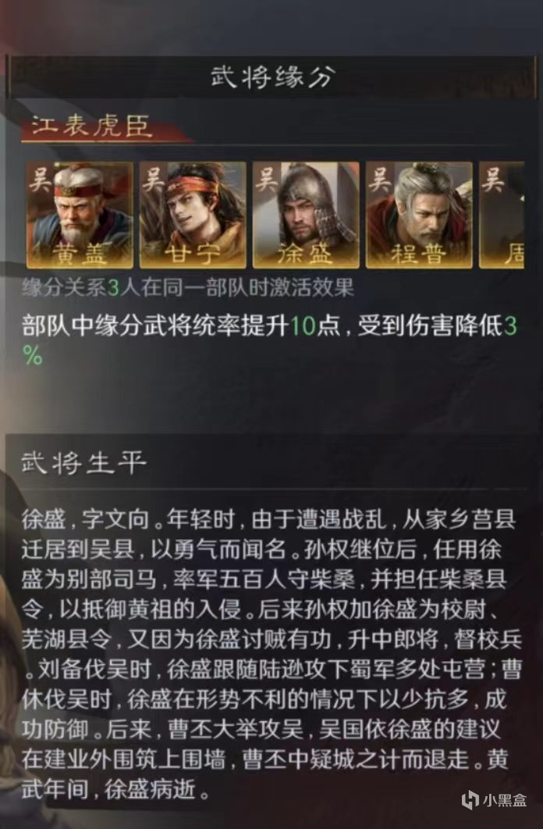Image resolution: width=543 pixels, height=829 pixels.
Task: Click the 吴 faction badge on 甘宁's card
Action: tap(154, 179)
